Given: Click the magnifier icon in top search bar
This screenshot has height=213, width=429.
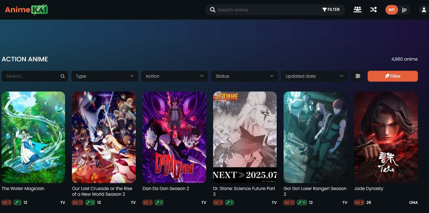Looking at the screenshot, I should [213, 10].
